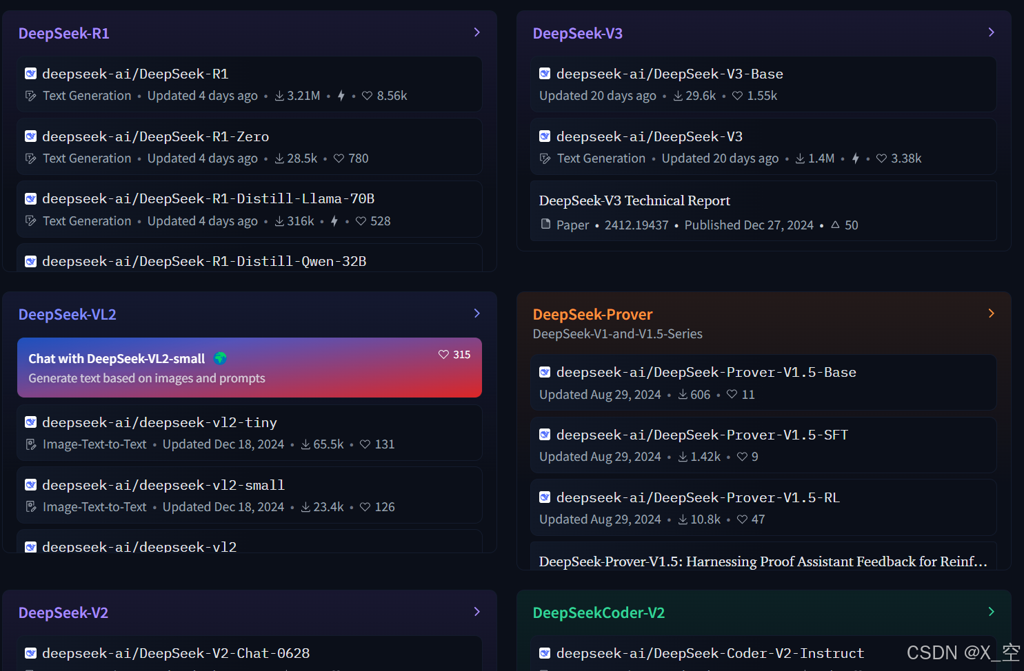The height and width of the screenshot is (671, 1024).
Task: Expand the DeepSeek-Prover collection chevron
Action: [991, 313]
